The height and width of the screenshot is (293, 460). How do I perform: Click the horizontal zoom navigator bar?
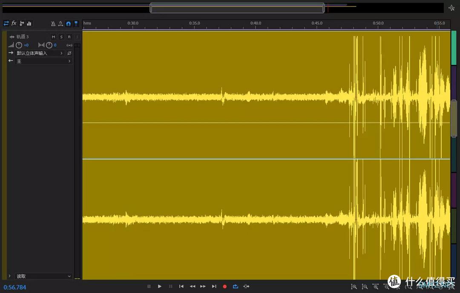(x=237, y=8)
